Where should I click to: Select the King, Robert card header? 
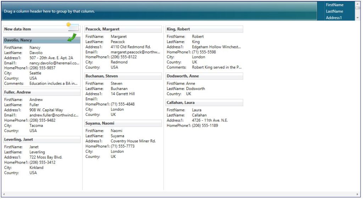(204, 29)
